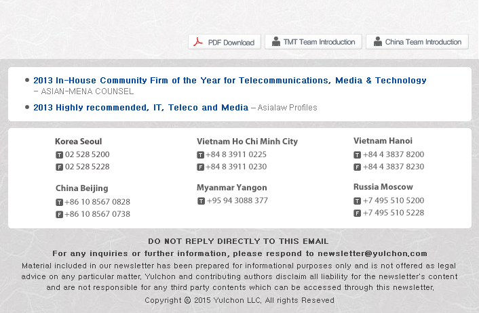Click the person icon beside TMT Team Introduction
This screenshot has width=479, height=313.
click(x=276, y=41)
